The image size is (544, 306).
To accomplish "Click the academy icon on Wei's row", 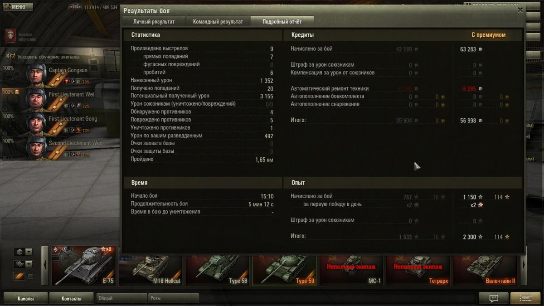I will 17,92.
